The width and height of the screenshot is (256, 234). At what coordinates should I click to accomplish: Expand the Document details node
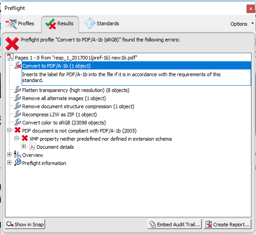23,147
